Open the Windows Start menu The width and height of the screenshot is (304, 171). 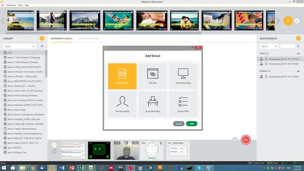(x=3, y=168)
